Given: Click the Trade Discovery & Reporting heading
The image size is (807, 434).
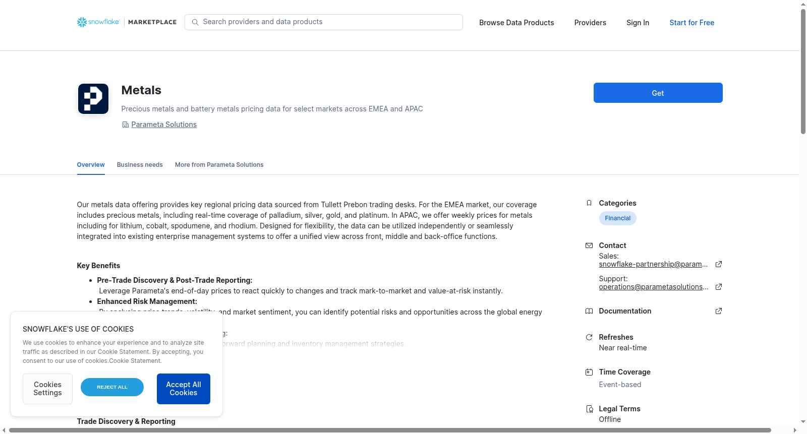Looking at the screenshot, I should [126, 421].
